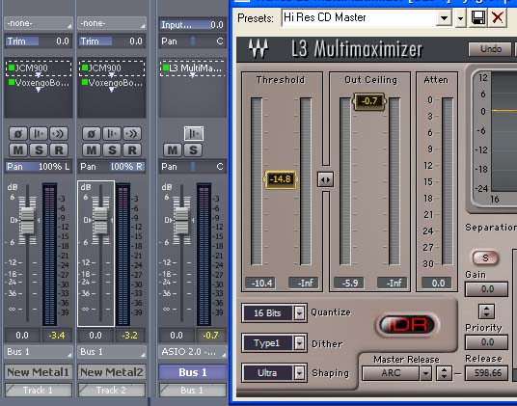Toggle JCM900 plugin power on New Metal1
The height and width of the screenshot is (406, 517).
(x=12, y=68)
